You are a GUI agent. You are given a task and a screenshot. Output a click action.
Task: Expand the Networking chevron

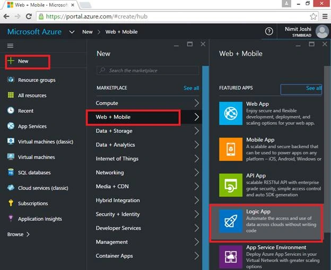click(x=196, y=173)
